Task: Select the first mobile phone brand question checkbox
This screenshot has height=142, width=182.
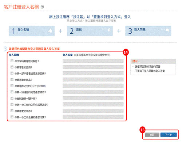Action: [x=12, y=73]
